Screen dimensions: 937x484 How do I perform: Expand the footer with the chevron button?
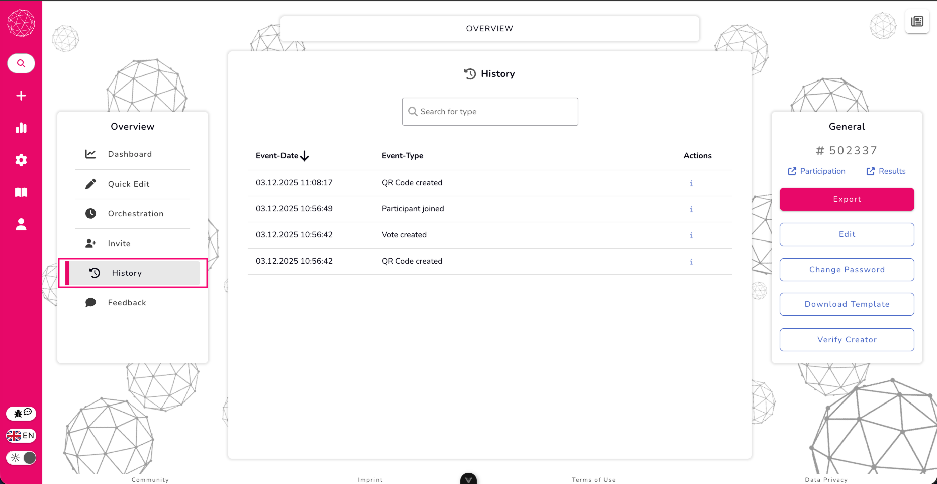[468, 479]
